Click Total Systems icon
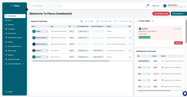This screenshot has height=97, width=187. pos(98,21)
